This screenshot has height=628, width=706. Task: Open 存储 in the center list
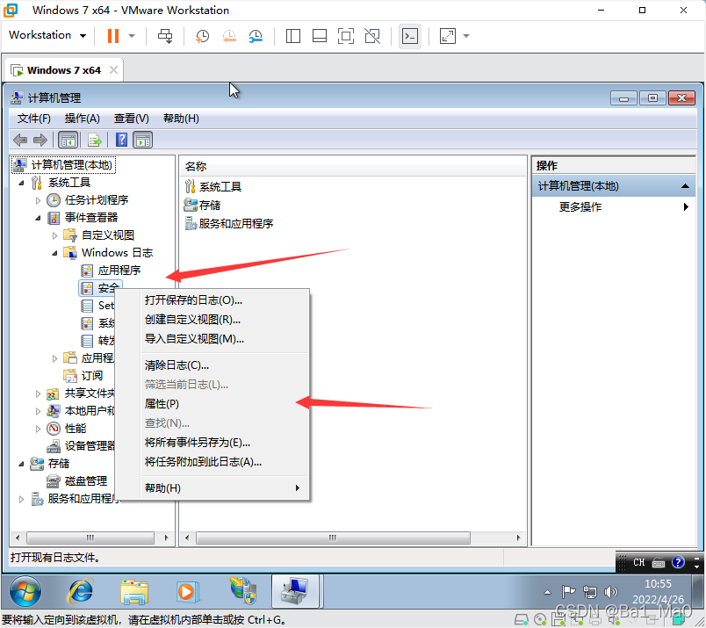pos(203,206)
